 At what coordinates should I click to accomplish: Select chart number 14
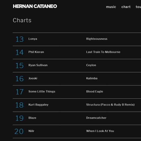[x=19, y=52]
